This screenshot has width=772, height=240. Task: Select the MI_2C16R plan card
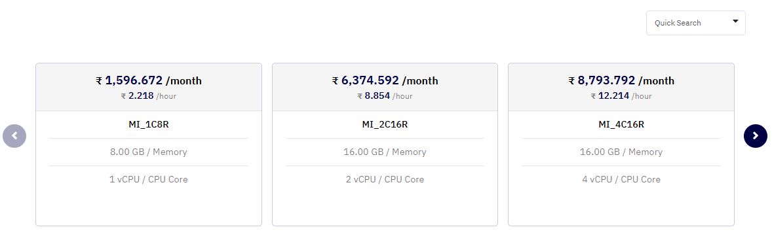(x=385, y=145)
